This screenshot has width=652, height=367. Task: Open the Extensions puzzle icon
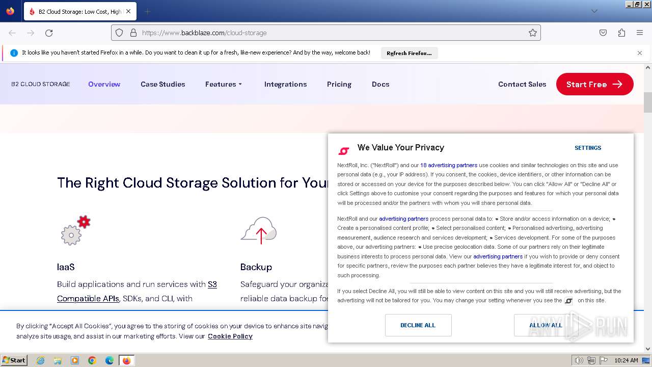click(621, 33)
